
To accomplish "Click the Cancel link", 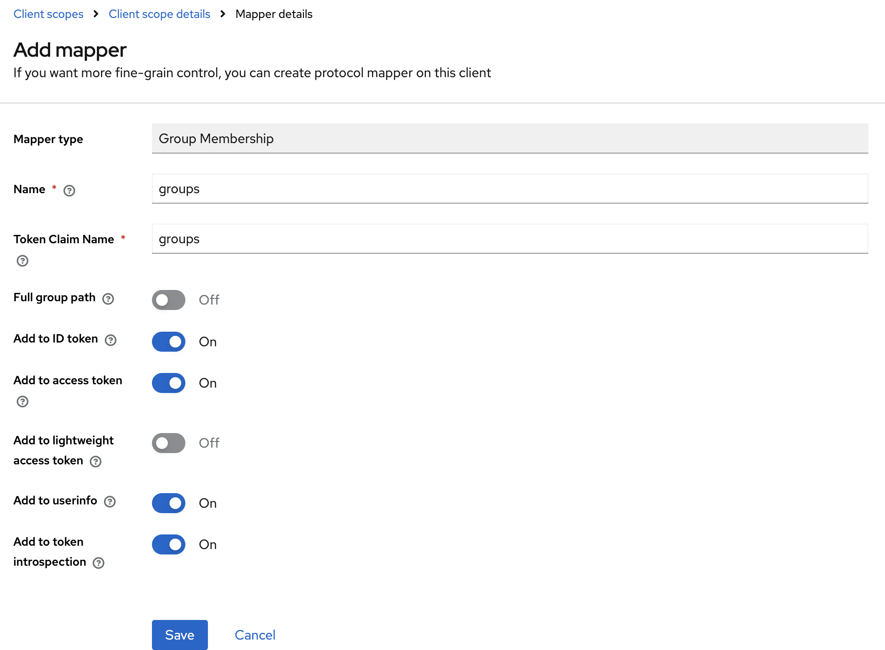I will [x=255, y=635].
